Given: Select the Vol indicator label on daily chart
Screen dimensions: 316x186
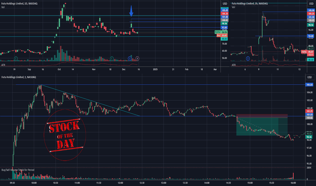Looking at the screenshot, I should [x=3, y=7].
